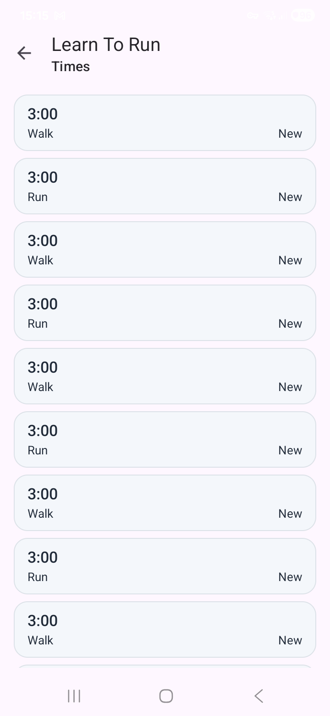Open Android recent apps button
The height and width of the screenshot is (716, 330).
pos(74,696)
